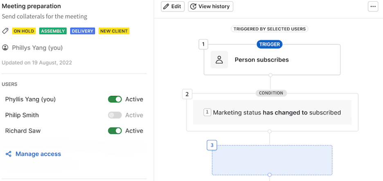383x181 pixels.
Task: Click the tag icon beside the labels
Action: click(5, 31)
